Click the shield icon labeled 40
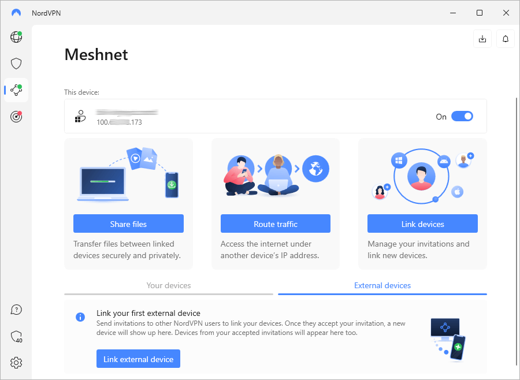 16,337
